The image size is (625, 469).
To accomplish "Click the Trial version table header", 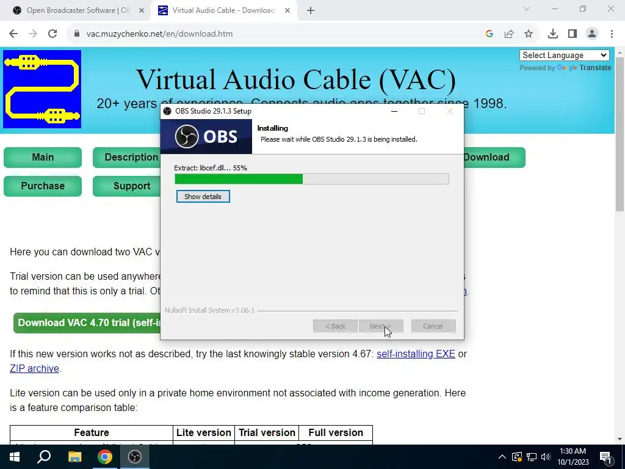I will 267,433.
